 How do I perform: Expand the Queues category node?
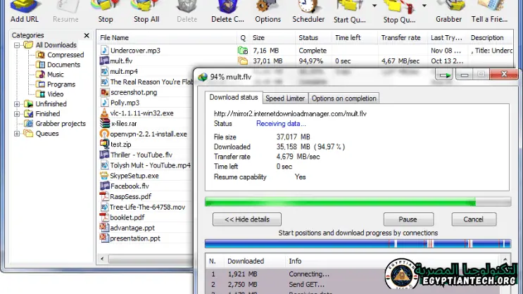17,134
